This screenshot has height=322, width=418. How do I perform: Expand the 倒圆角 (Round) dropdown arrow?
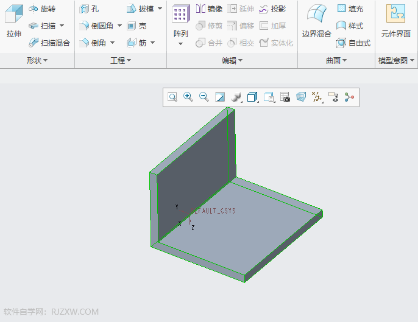coord(119,26)
